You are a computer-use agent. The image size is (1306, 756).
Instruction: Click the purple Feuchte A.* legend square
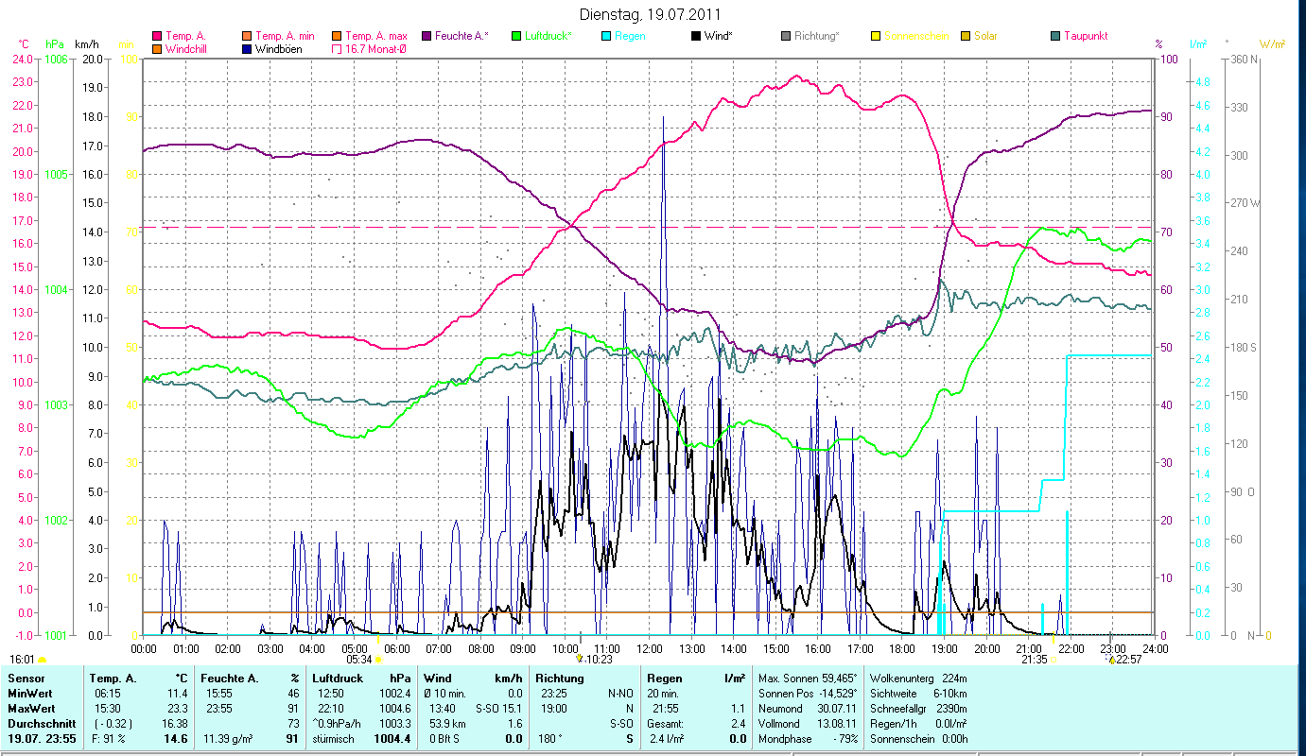pyautogui.click(x=427, y=36)
